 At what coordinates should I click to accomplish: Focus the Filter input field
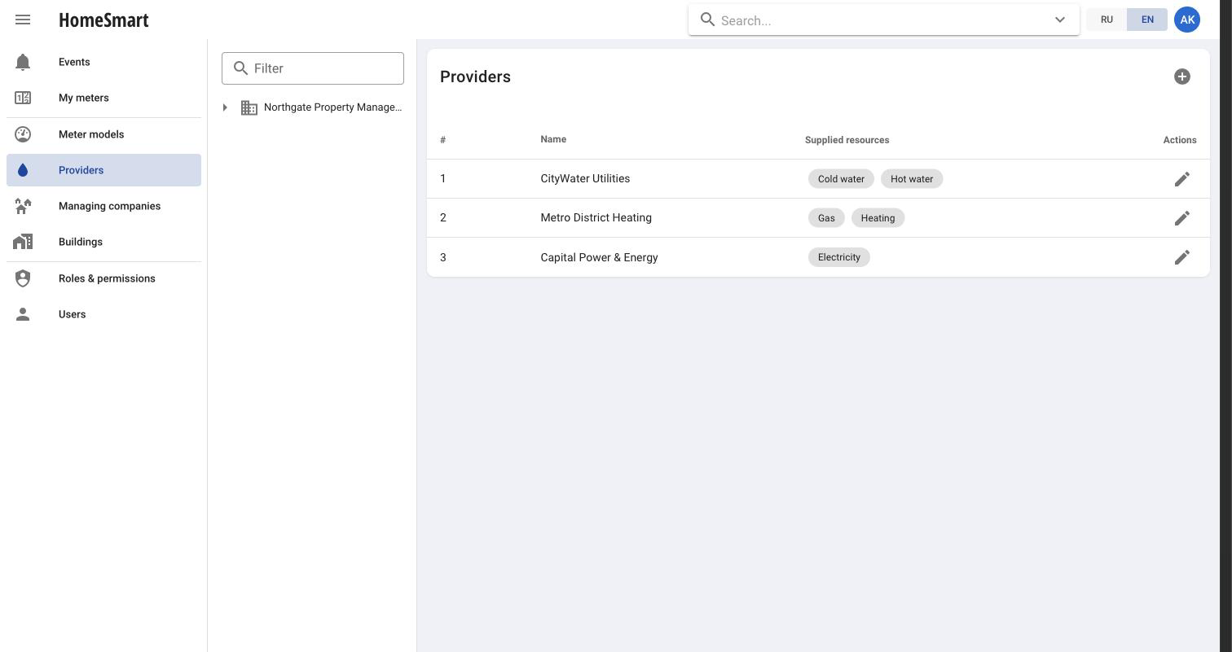313,68
